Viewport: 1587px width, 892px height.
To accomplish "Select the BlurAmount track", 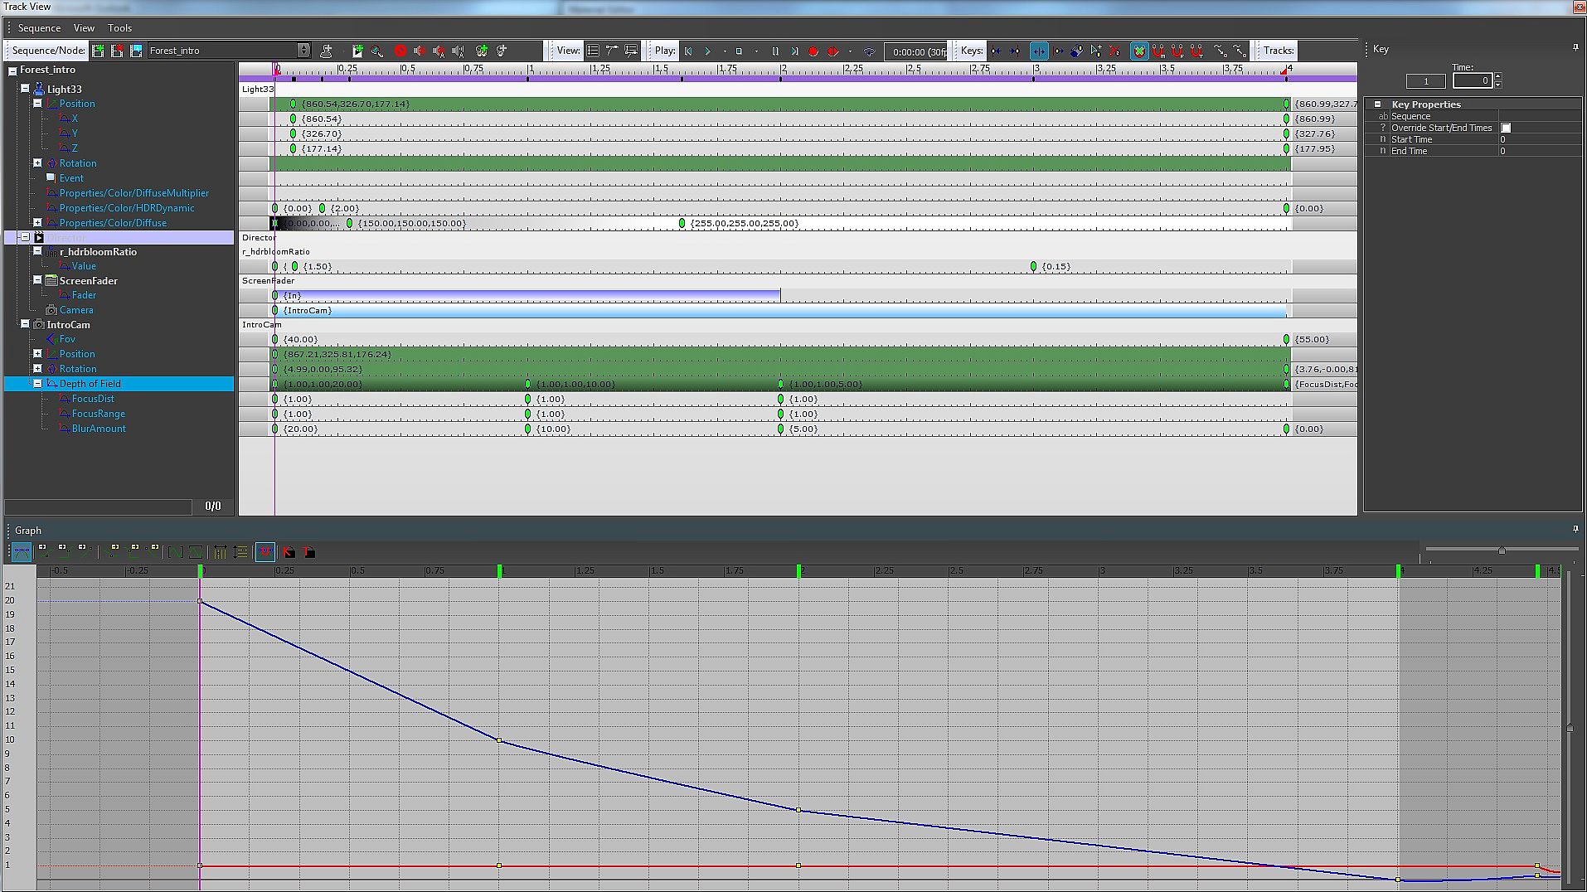I will click(99, 429).
